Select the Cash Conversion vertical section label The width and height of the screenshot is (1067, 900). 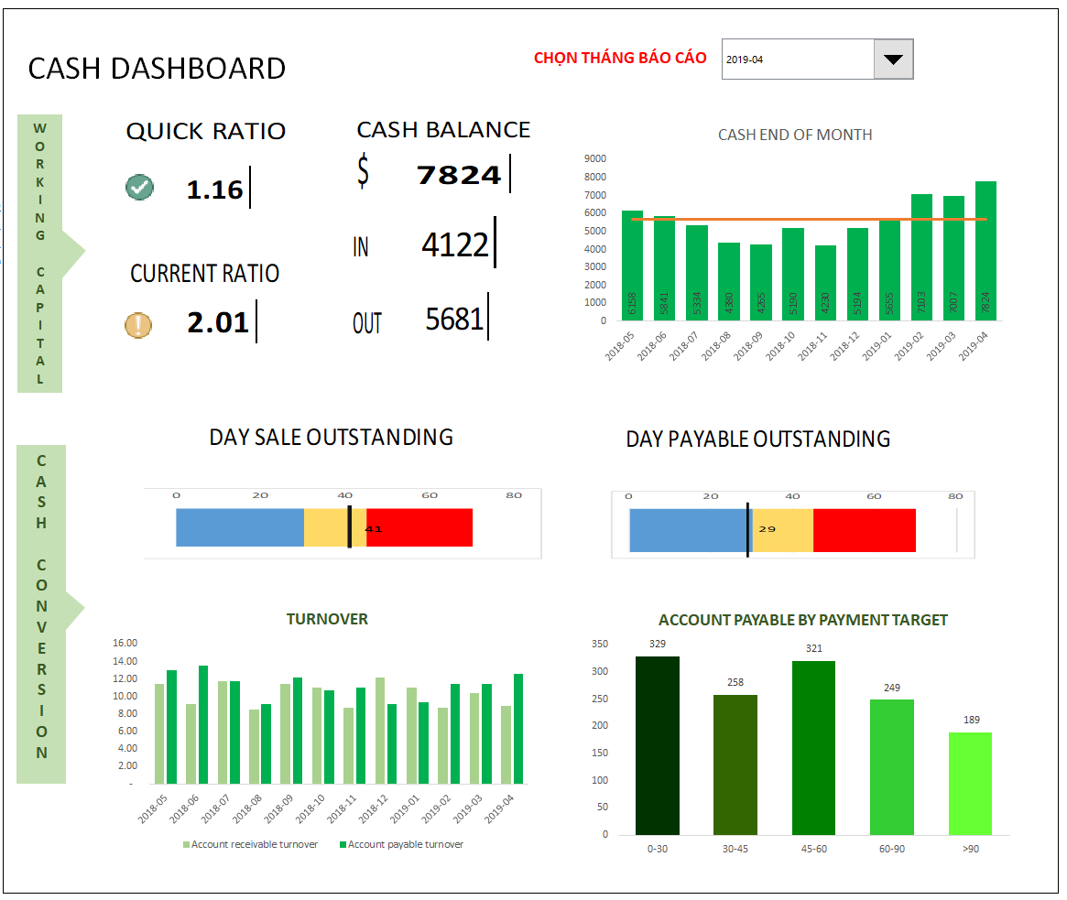[42, 613]
